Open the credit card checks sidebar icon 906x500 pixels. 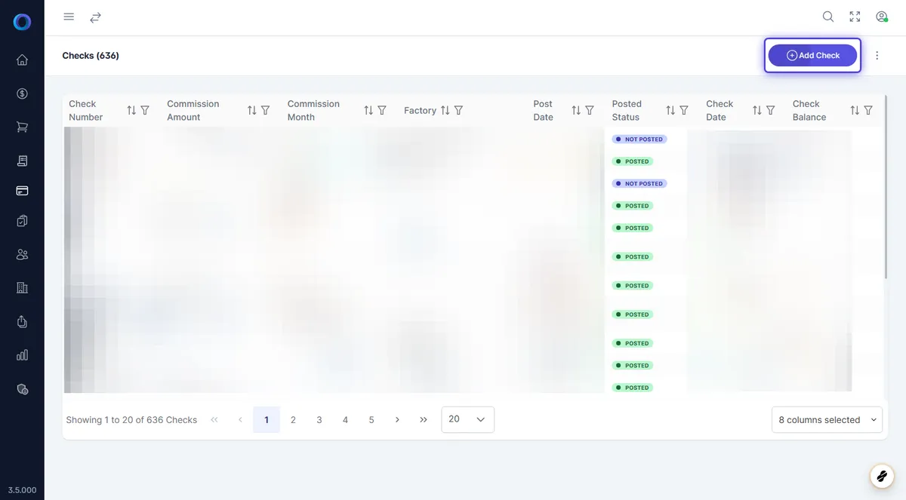(22, 191)
